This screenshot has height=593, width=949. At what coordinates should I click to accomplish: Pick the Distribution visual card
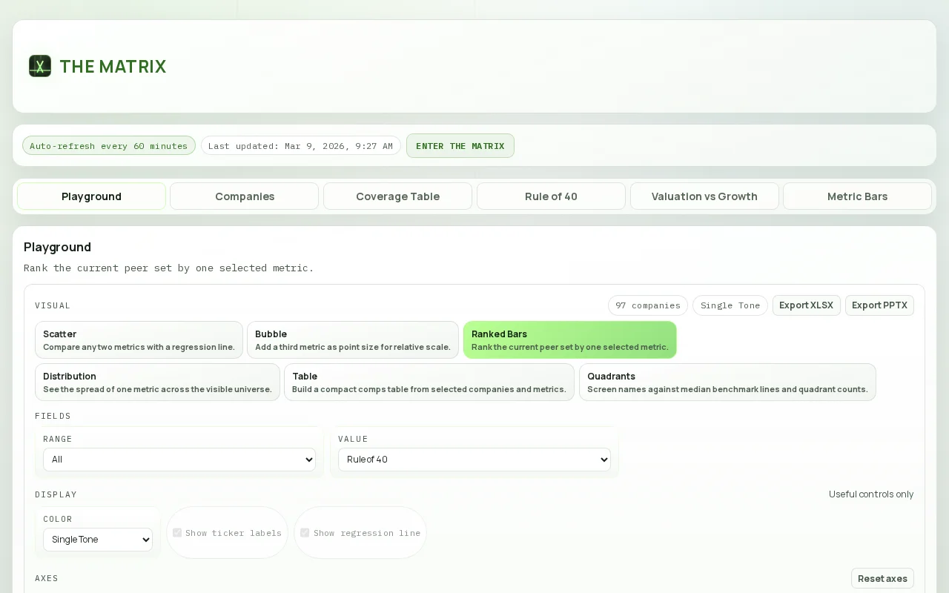157,382
